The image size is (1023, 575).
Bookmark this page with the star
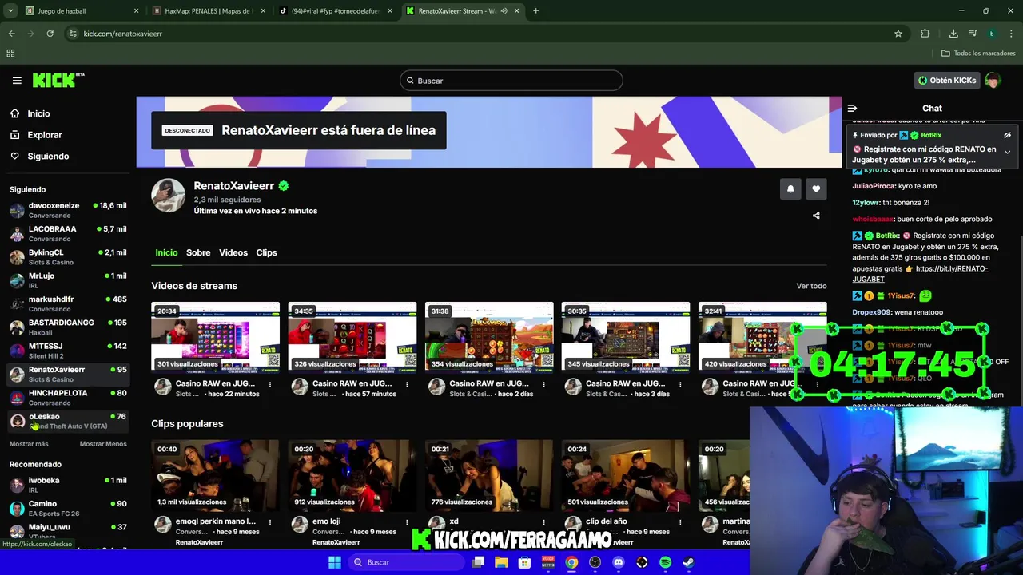(x=898, y=34)
